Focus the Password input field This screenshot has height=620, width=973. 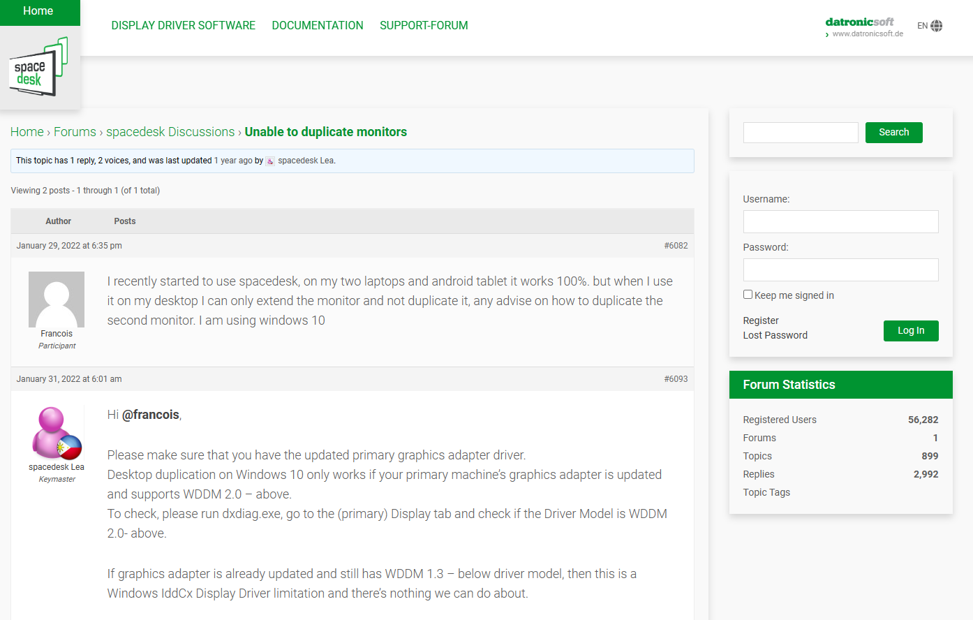[840, 270]
